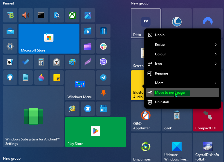Launch the Telegram tile
Screen dimensions: 224x162
[103, 78]
